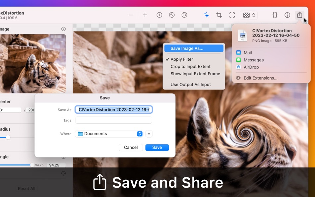The width and height of the screenshot is (315, 197).
Task: Click the blue sparkles filter icon
Action: pos(207,15)
